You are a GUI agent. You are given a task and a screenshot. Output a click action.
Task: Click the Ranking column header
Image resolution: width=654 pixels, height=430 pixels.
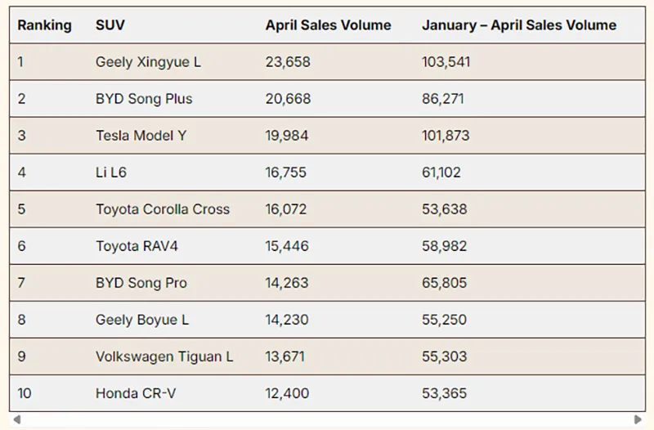point(44,25)
